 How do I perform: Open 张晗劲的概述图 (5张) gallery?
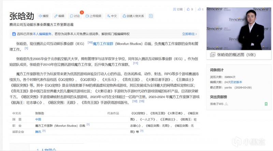tap(236, 55)
